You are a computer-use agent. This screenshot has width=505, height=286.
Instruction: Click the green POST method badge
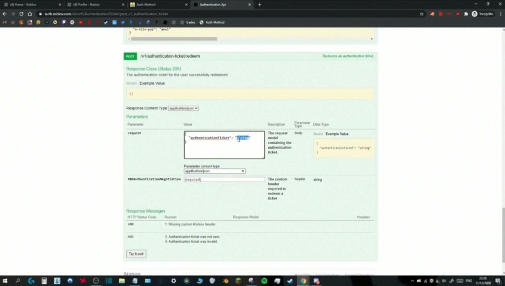click(x=130, y=56)
